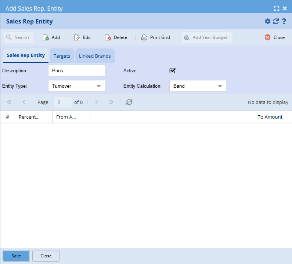The width and height of the screenshot is (292, 264).
Task: Click the grid pagination refresh icon
Action: coord(129,102)
